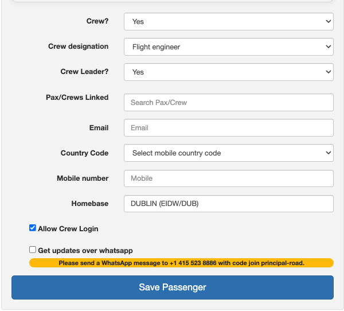Click the yellow WhatsApp message notice banner

tap(181, 263)
